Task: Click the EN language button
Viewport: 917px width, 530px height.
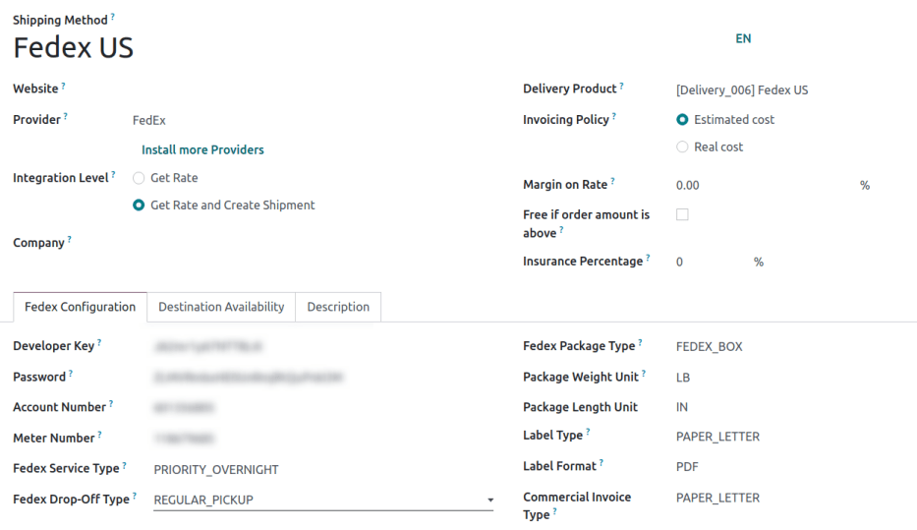Action: [x=743, y=38]
